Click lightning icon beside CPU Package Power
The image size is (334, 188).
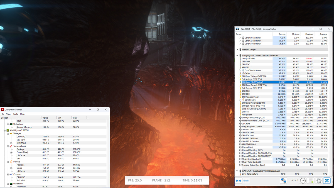click(x=240, y=97)
